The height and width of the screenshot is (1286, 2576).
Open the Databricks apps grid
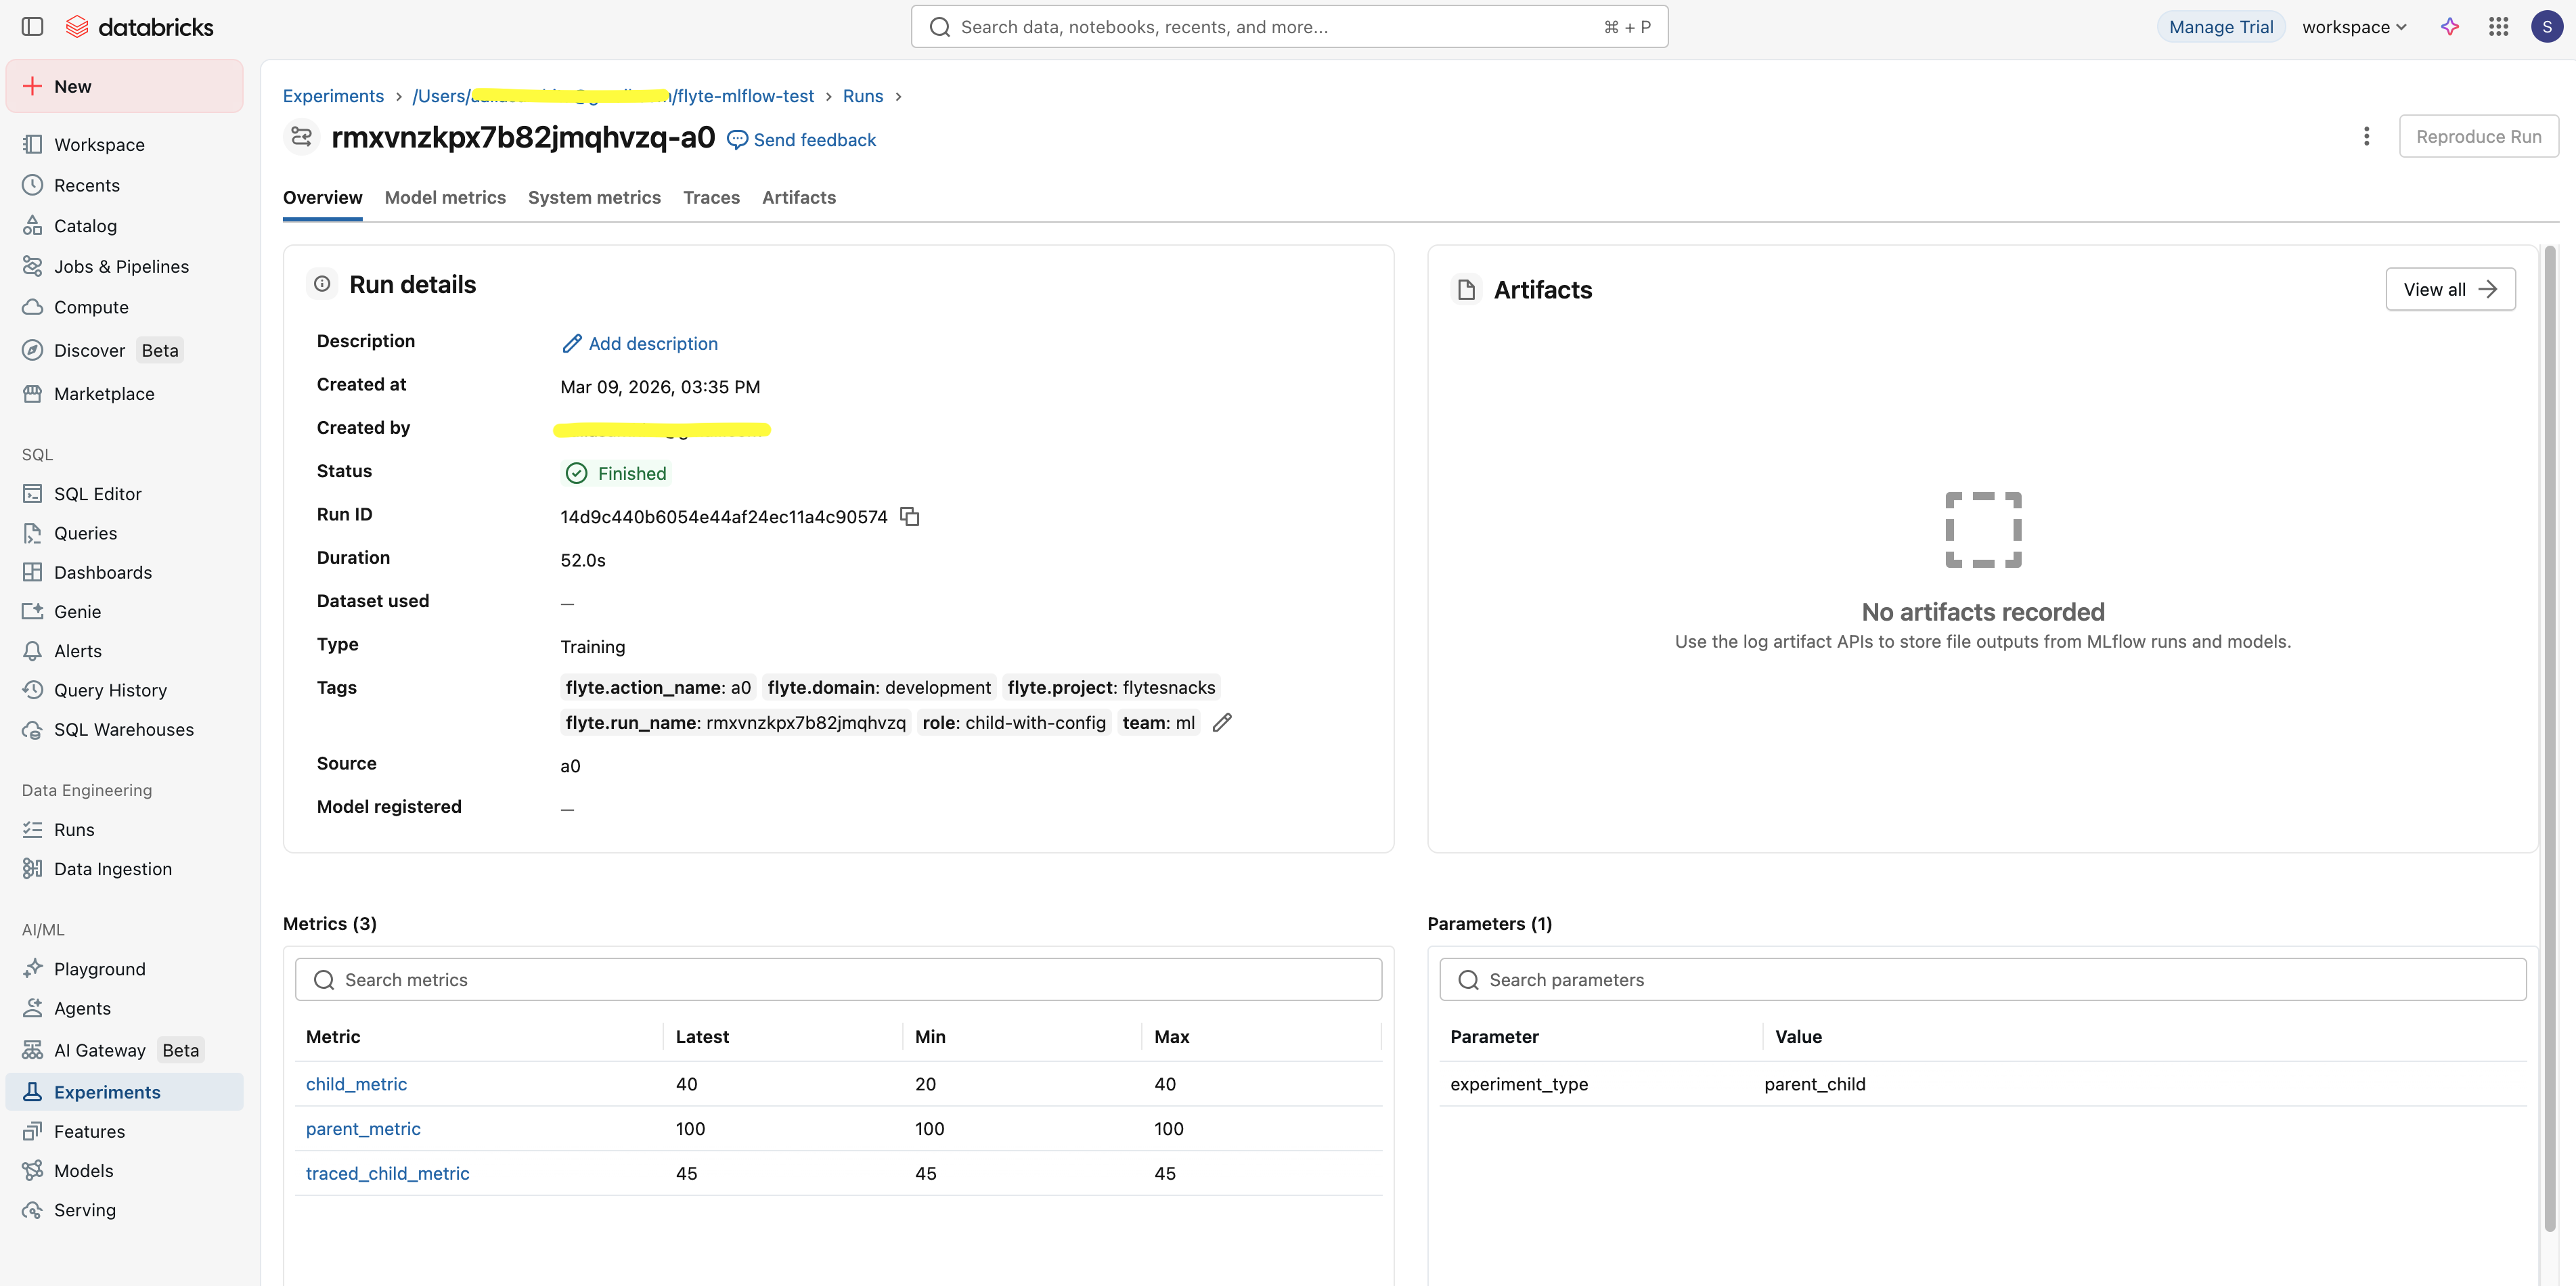coord(2498,27)
